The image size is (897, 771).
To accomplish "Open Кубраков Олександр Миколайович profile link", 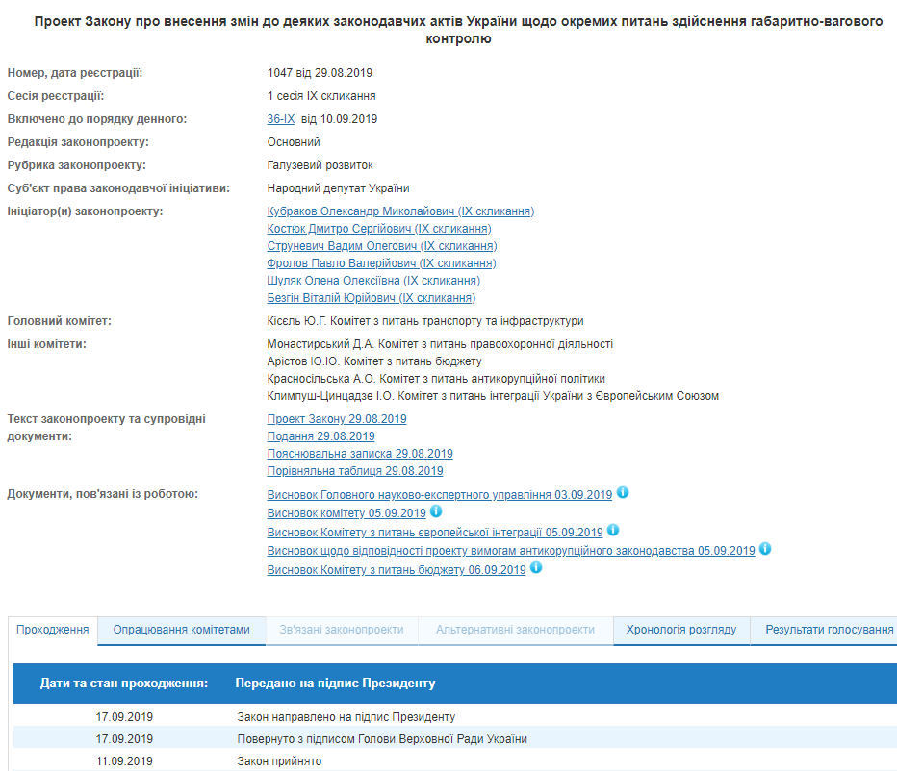I will click(x=400, y=211).
